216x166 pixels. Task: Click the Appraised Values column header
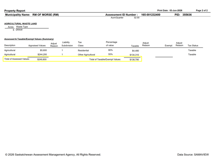(37, 46)
